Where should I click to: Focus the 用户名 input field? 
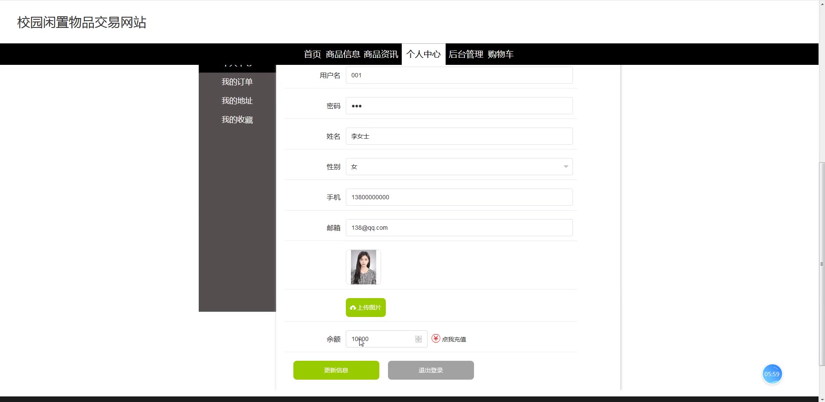pos(459,75)
